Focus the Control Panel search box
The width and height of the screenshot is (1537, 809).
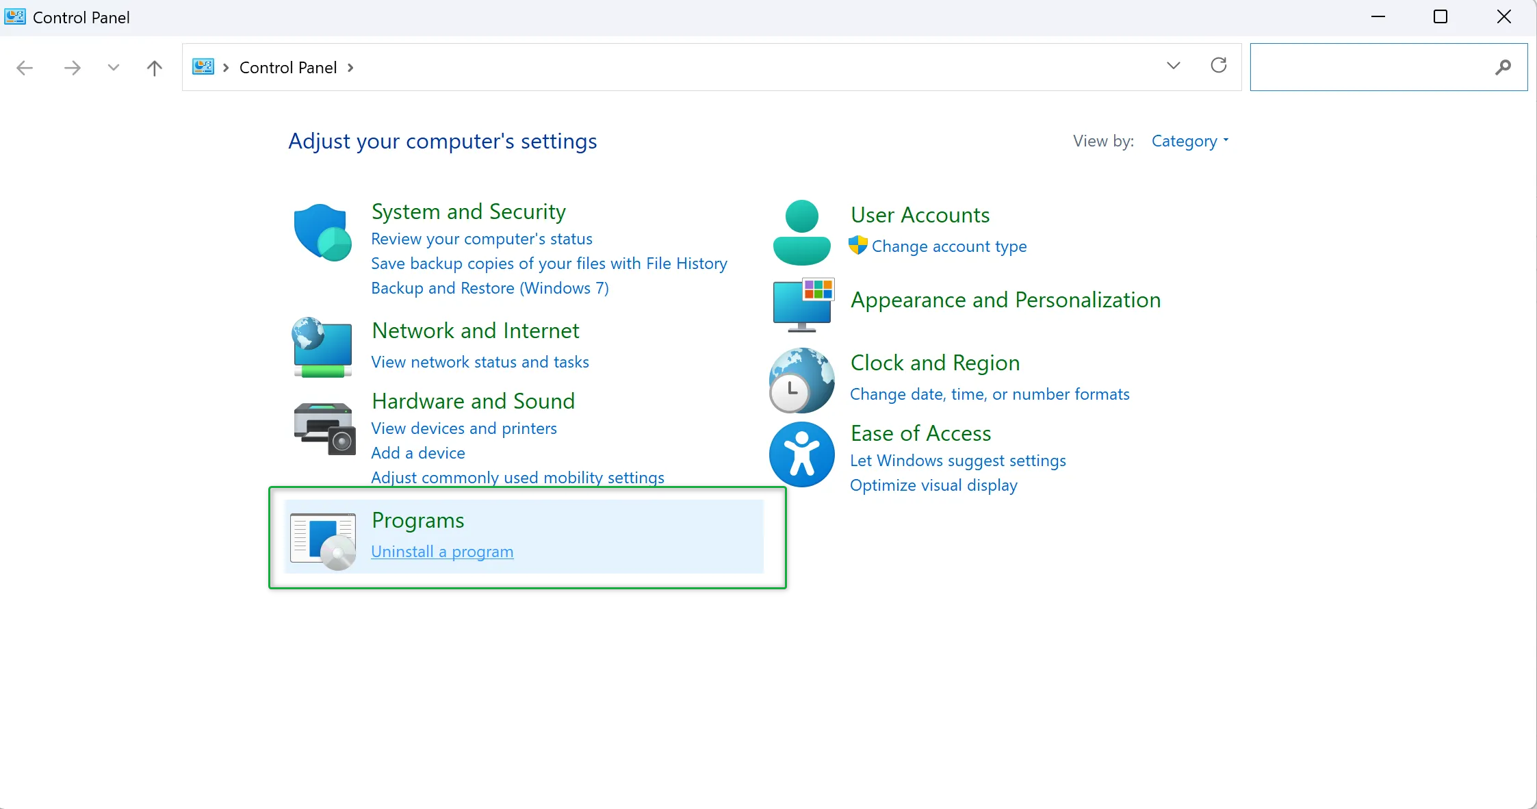[x=1389, y=67]
